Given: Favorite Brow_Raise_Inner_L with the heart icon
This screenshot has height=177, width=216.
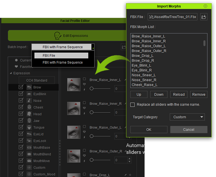Looking at the screenshot, I should (x=84, y=84).
